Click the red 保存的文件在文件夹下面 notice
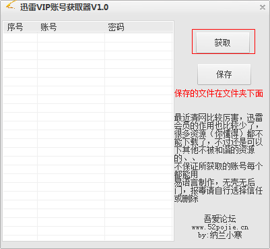The image size is (270, 249). pos(219,93)
